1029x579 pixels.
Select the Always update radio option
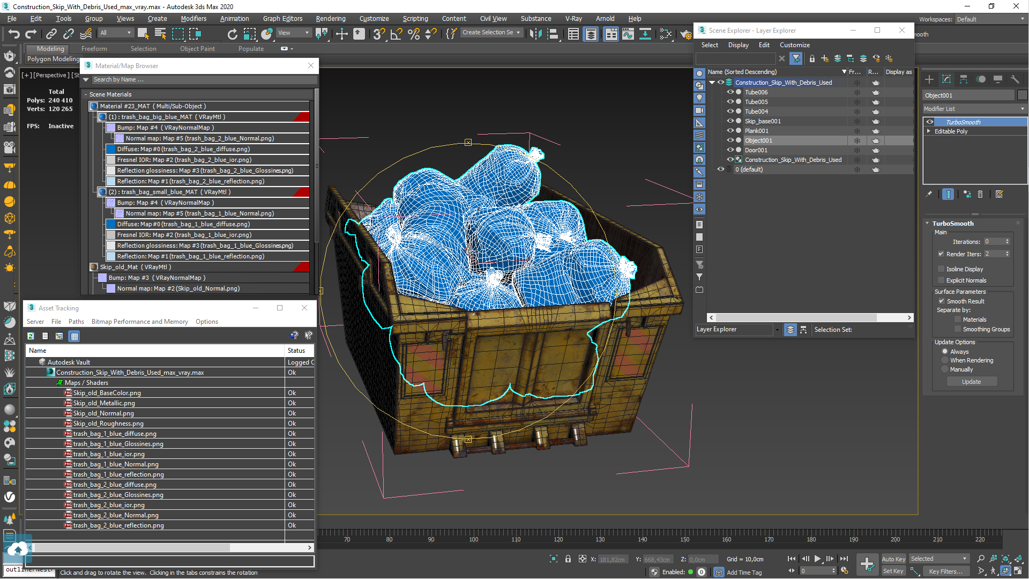pos(945,352)
